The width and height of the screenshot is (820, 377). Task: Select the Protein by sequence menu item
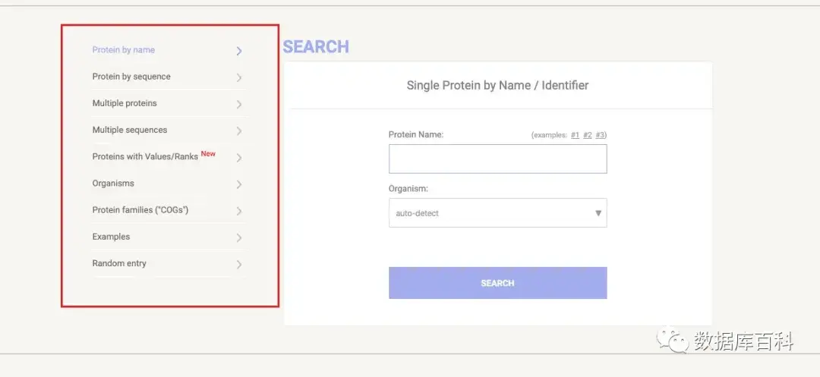(131, 77)
